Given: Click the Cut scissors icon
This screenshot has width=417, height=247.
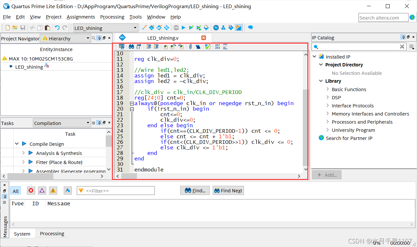Looking at the screenshot, I should [32, 28].
